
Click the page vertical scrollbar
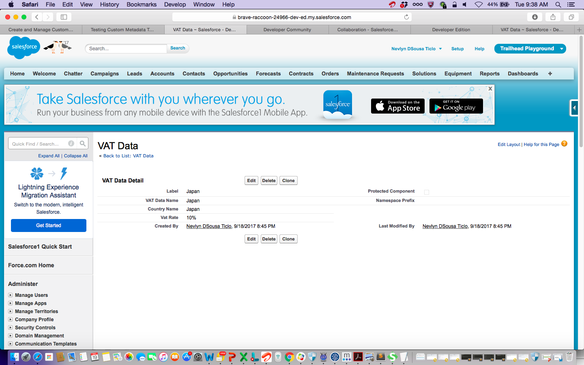(x=581, y=91)
